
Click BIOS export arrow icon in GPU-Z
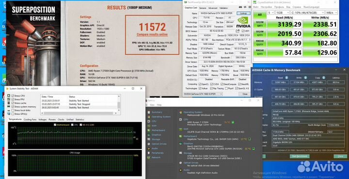click(x=238, y=31)
